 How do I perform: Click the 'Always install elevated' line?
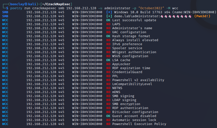pos(135,40)
